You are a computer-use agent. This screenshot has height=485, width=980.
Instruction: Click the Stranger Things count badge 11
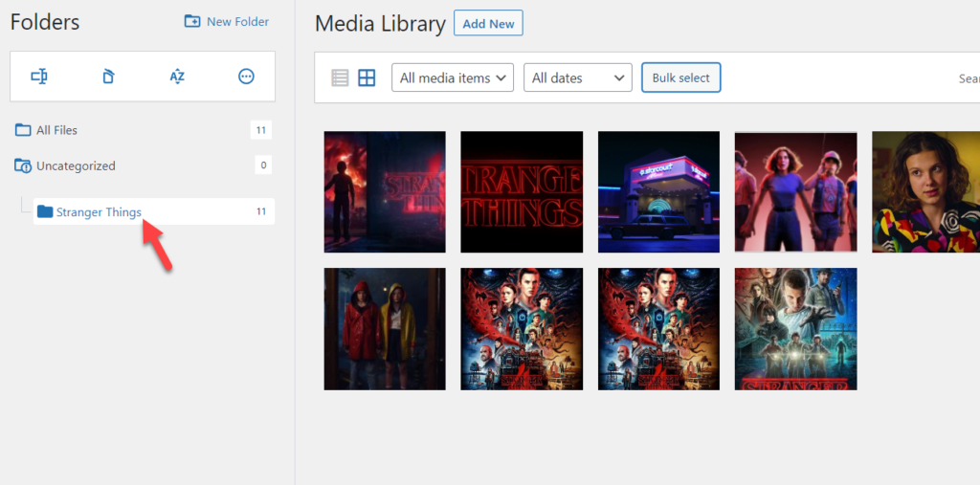click(261, 211)
